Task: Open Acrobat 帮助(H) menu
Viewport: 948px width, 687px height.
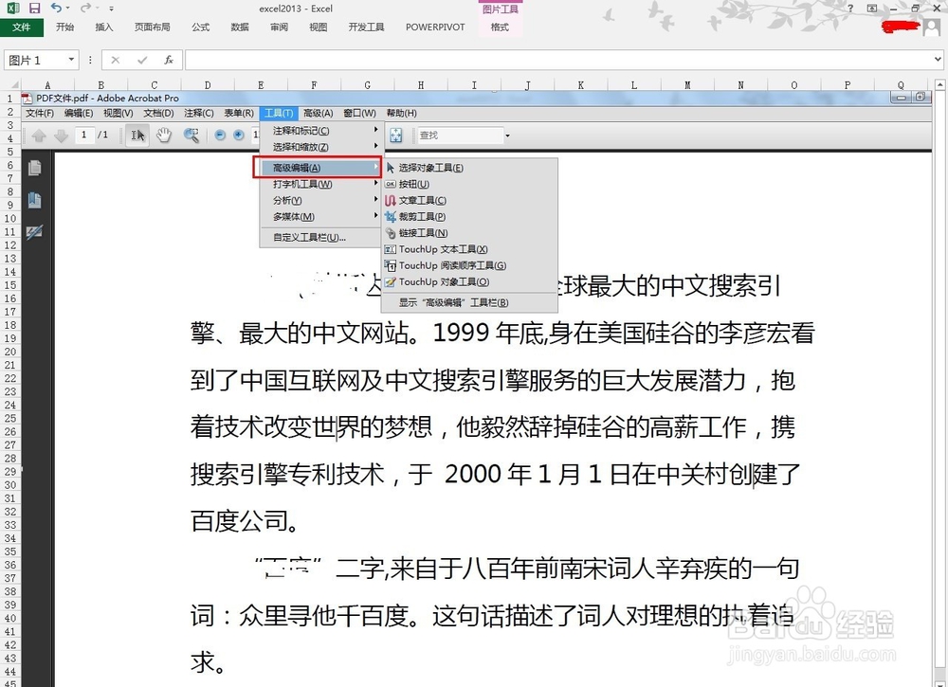Action: [401, 113]
